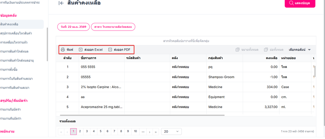Open the เลือกคอลัมน์ column chooser dropdown
Image resolution: width=325 pixels, height=139 pixels.
300,49
